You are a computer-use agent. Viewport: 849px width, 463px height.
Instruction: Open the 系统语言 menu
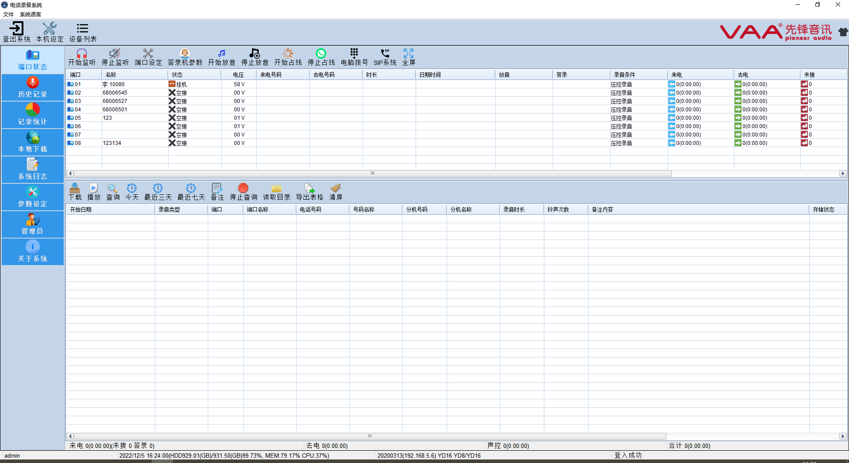pyautogui.click(x=31, y=15)
